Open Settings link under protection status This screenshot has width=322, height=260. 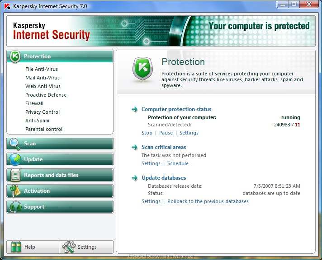click(x=189, y=133)
